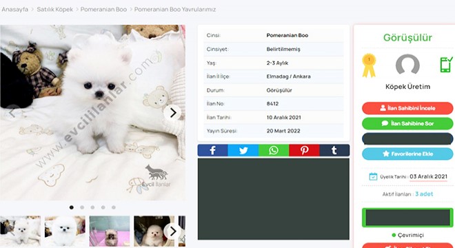455x248 pixels.
Task: Select first carousel dot
Action: coord(72,207)
